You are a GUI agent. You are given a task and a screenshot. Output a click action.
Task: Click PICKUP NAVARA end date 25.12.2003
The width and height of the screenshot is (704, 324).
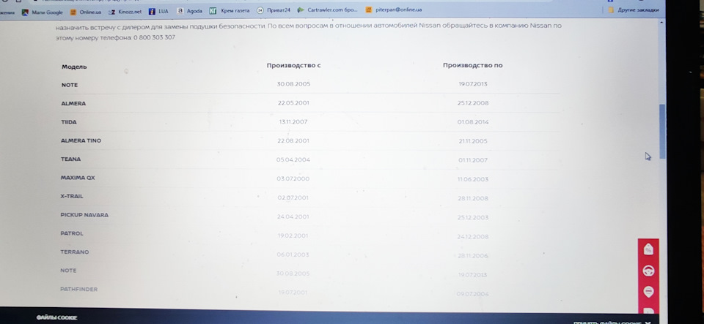[x=473, y=217]
